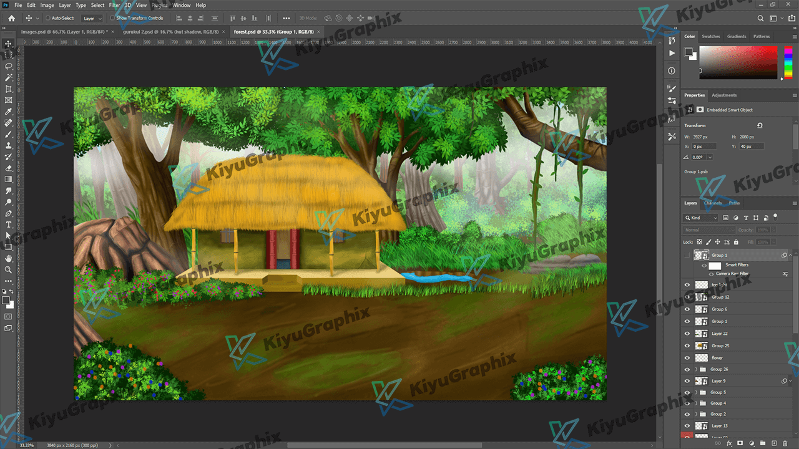Open the layer filter Kind dropdown
Image resolution: width=799 pixels, height=449 pixels.
702,218
